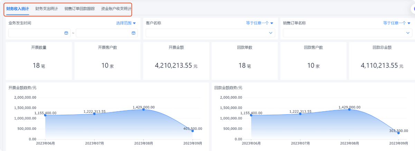Screen dimensions: 415x151
Task: Click the 客户名称 filter label
Action: [x=154, y=23]
